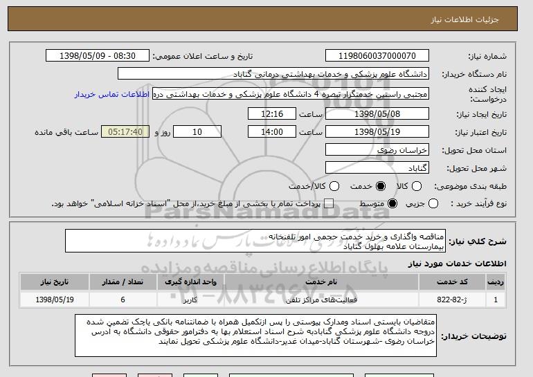The height and width of the screenshot is (377, 533).
Task: Click the buyer organization name field
Action: pos(273,74)
